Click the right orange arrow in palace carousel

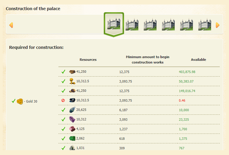pyautogui.click(x=218, y=25)
